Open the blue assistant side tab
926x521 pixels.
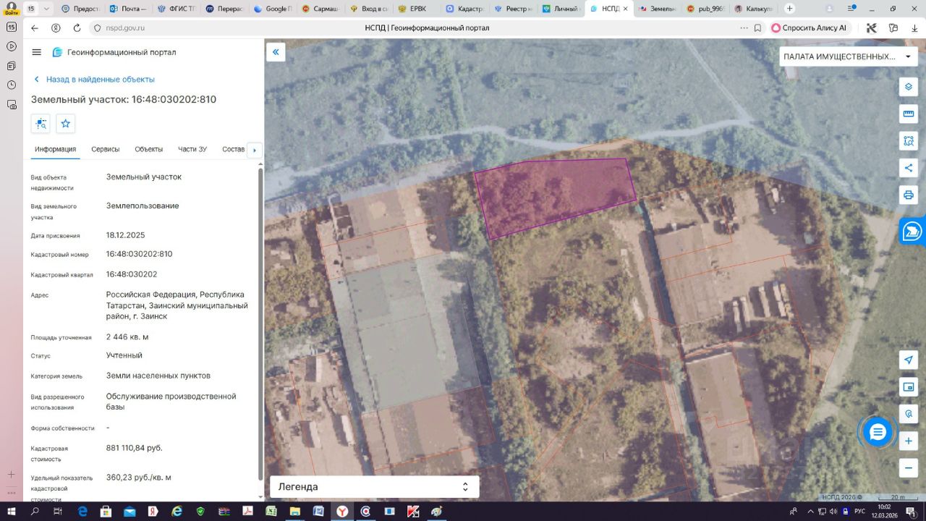(913, 232)
